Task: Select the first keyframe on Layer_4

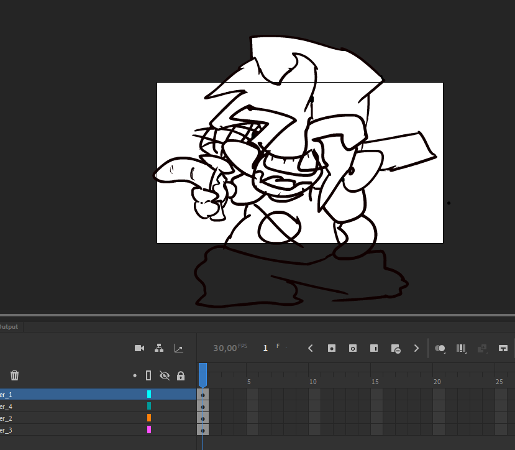Action: coord(203,406)
